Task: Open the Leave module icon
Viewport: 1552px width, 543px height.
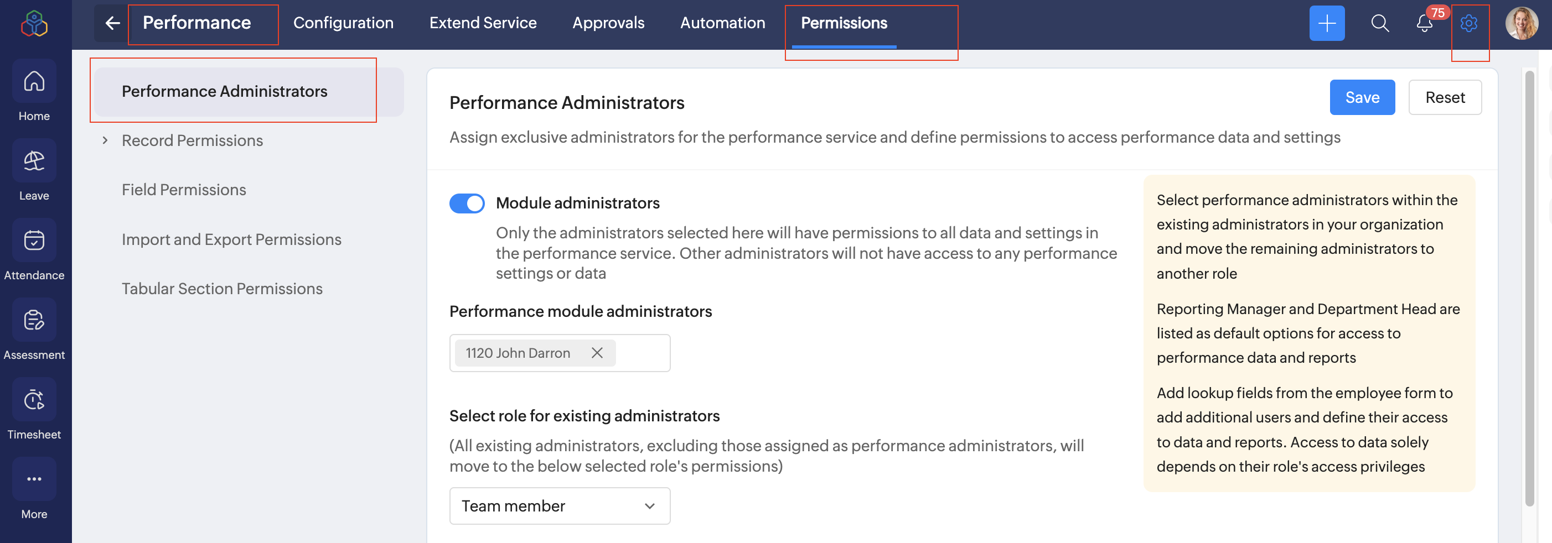Action: [34, 161]
